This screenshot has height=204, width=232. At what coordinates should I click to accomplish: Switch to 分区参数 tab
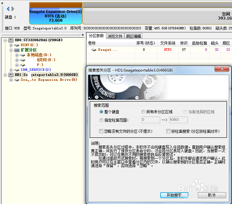[96, 36]
